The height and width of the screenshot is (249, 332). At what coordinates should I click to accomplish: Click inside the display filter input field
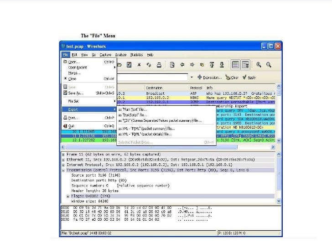click(152, 77)
